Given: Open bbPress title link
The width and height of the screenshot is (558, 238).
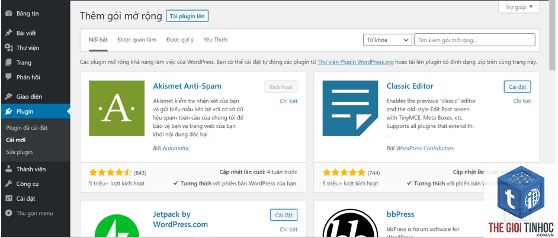Looking at the screenshot, I should (400, 214).
